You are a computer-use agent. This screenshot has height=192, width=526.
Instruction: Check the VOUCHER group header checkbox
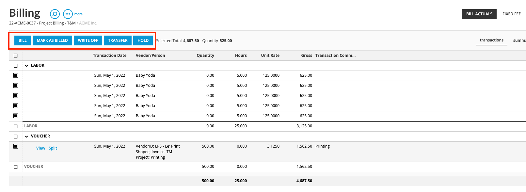point(16,136)
